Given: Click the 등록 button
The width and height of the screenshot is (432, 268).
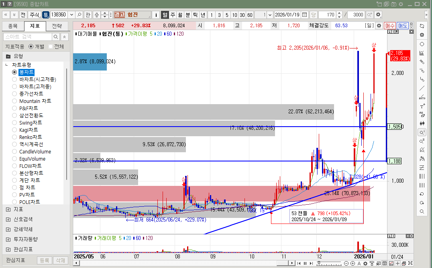Looking at the screenshot, I should 44,260.
